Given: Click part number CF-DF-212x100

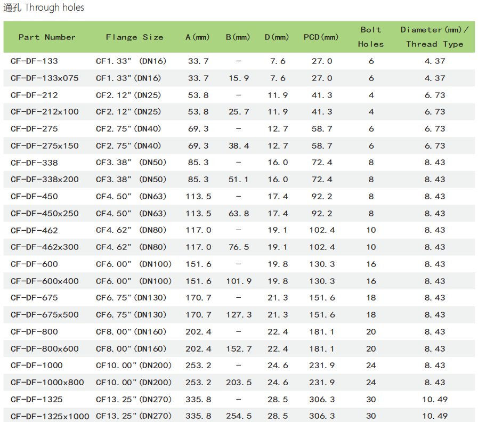Looking at the screenshot, I should (44, 112).
